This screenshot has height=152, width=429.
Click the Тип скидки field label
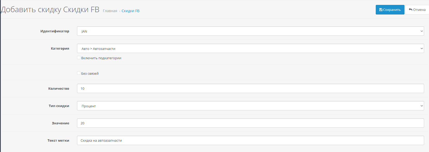pyautogui.click(x=59, y=106)
